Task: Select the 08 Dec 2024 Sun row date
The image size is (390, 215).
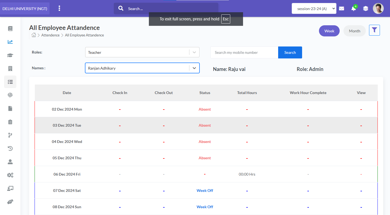Action: [67, 207]
